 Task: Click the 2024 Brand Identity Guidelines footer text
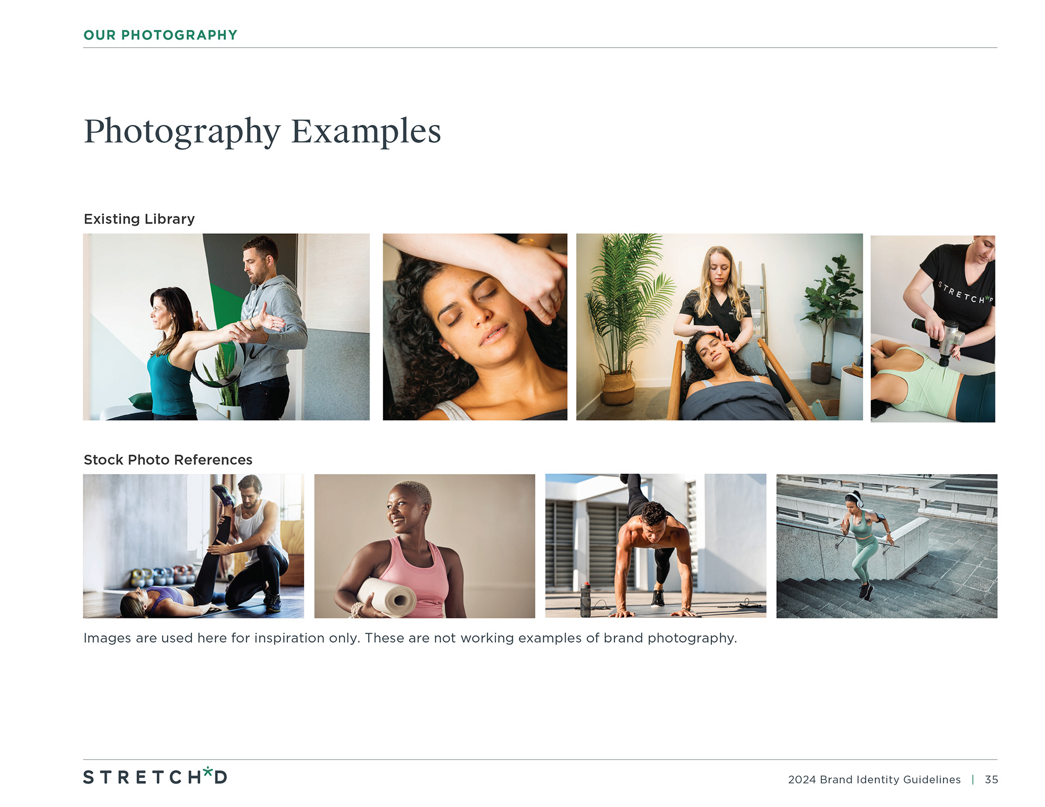pos(874,779)
